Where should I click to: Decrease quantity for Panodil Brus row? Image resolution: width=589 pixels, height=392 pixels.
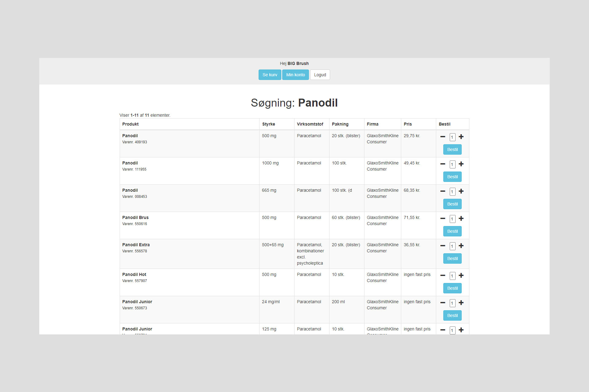click(443, 218)
